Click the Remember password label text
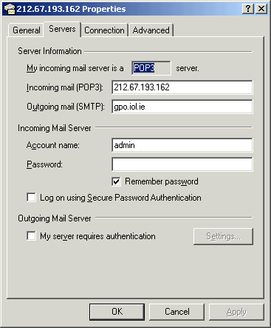This screenshot has width=271, height=328. pos(162,181)
